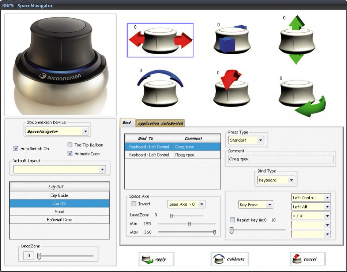Open the 3DConnexion Device dropdown
This screenshot has width=347, height=272.
[x=57, y=131]
